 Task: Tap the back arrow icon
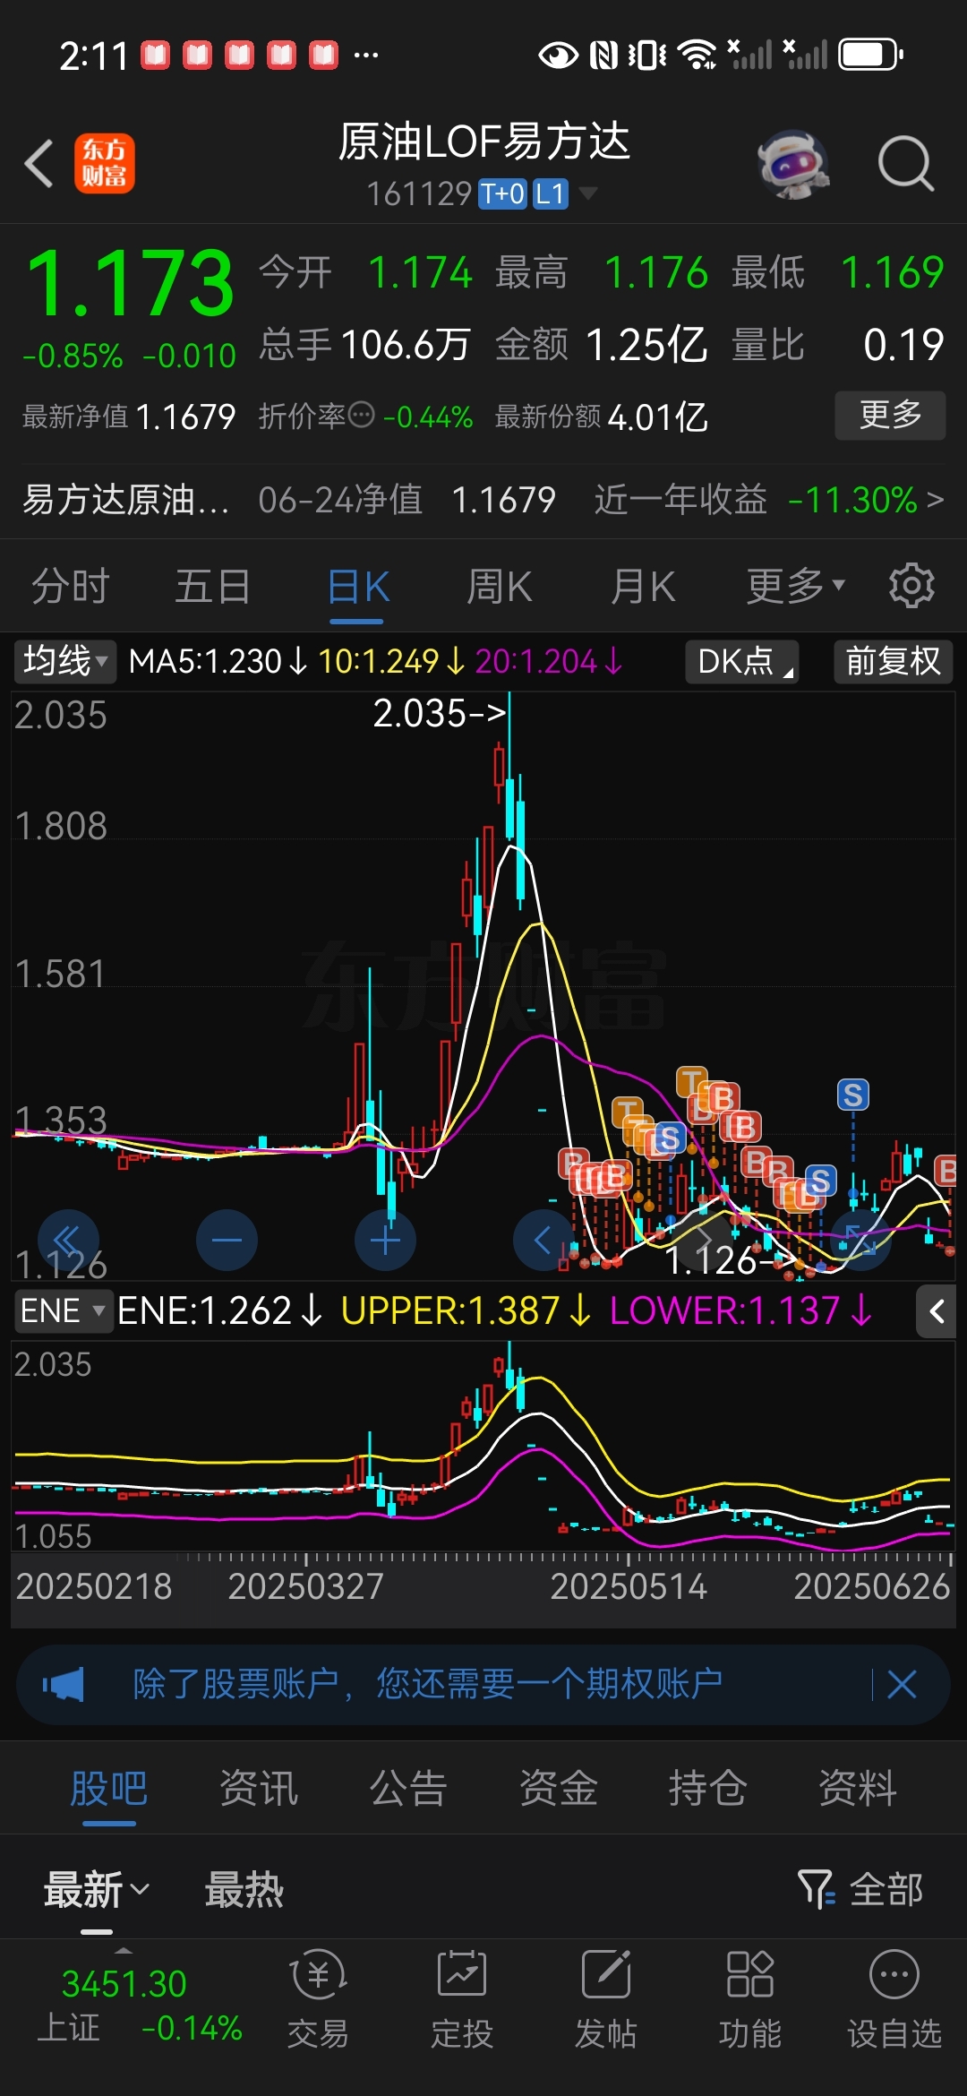tap(39, 163)
